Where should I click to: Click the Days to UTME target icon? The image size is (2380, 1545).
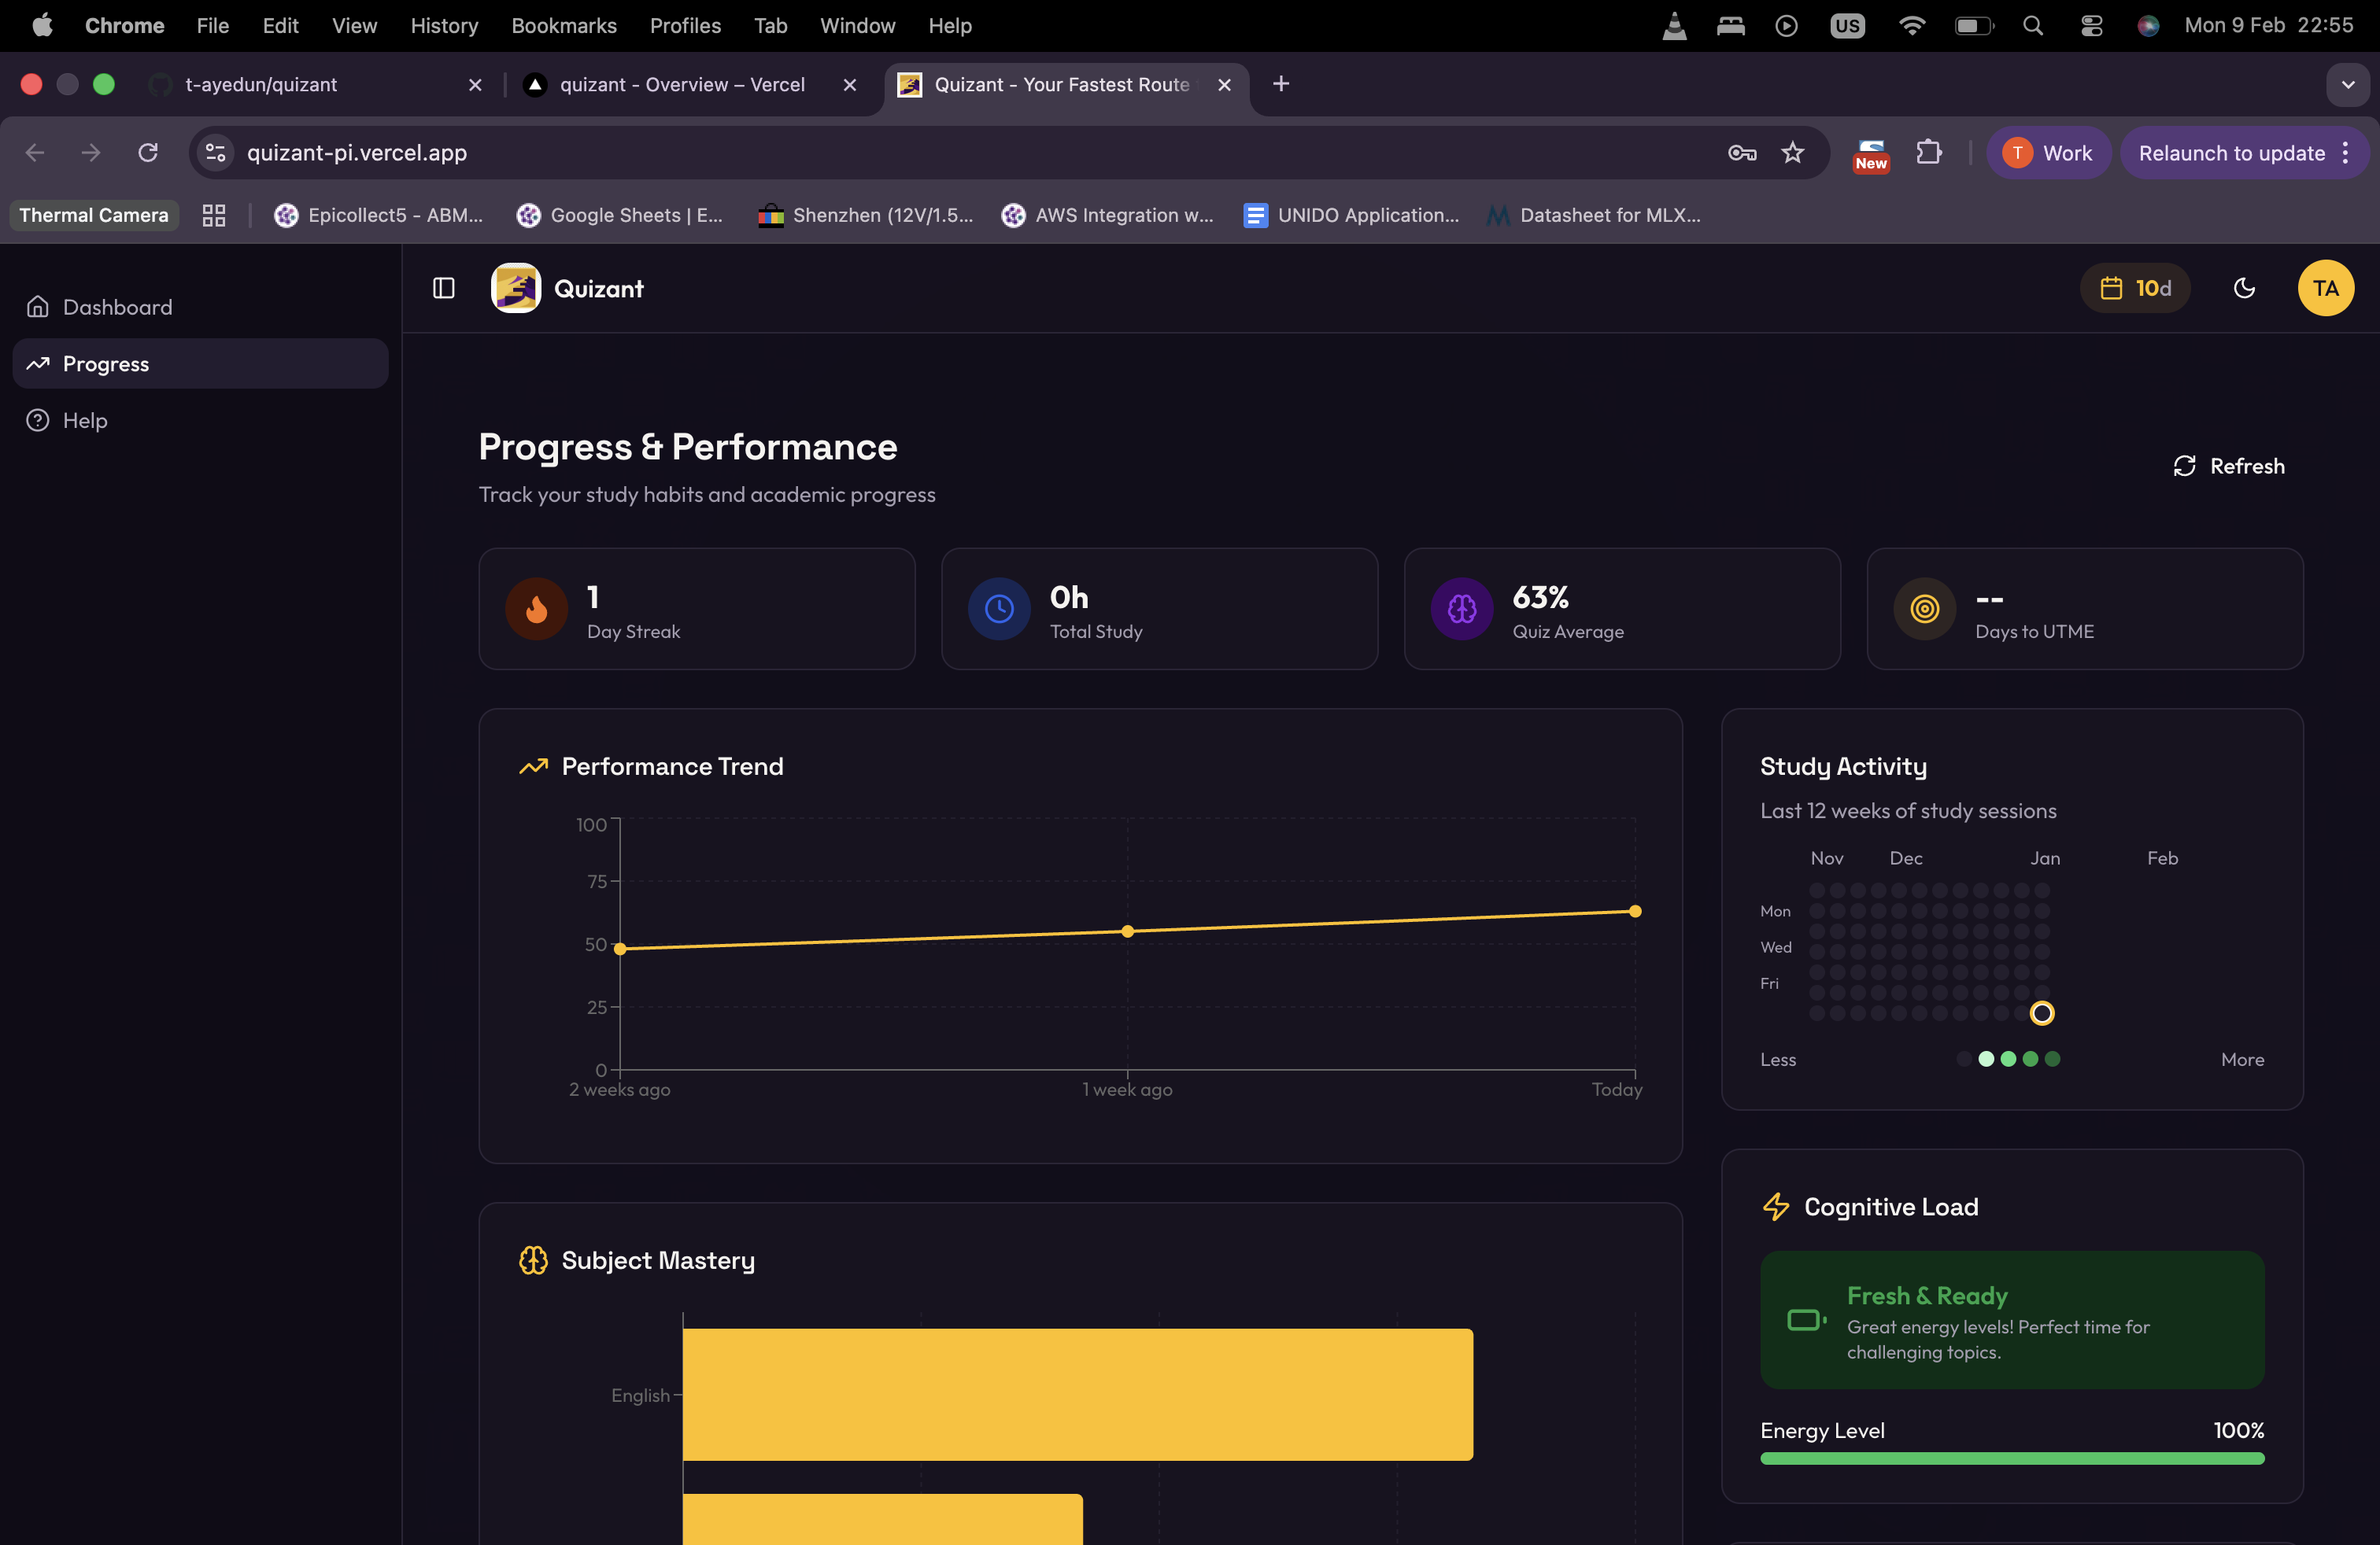click(x=1924, y=609)
